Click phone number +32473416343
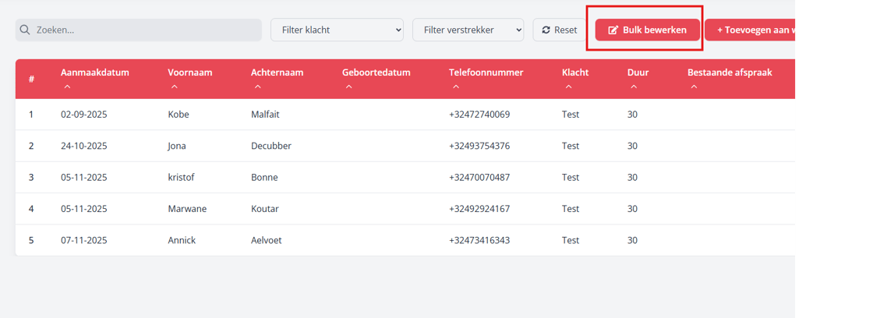Screen dimensions: 873x318 479,240
